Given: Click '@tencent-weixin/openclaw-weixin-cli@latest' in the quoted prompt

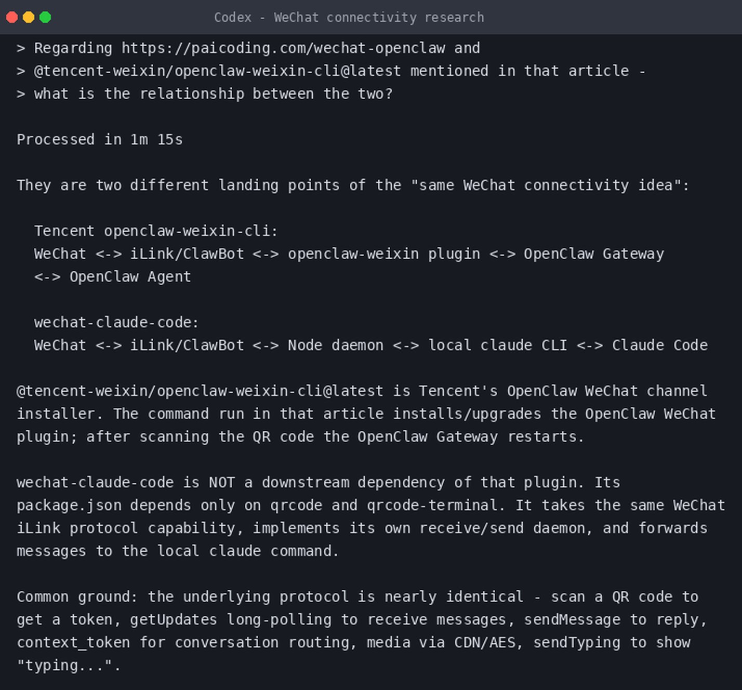Looking at the screenshot, I should [217, 71].
